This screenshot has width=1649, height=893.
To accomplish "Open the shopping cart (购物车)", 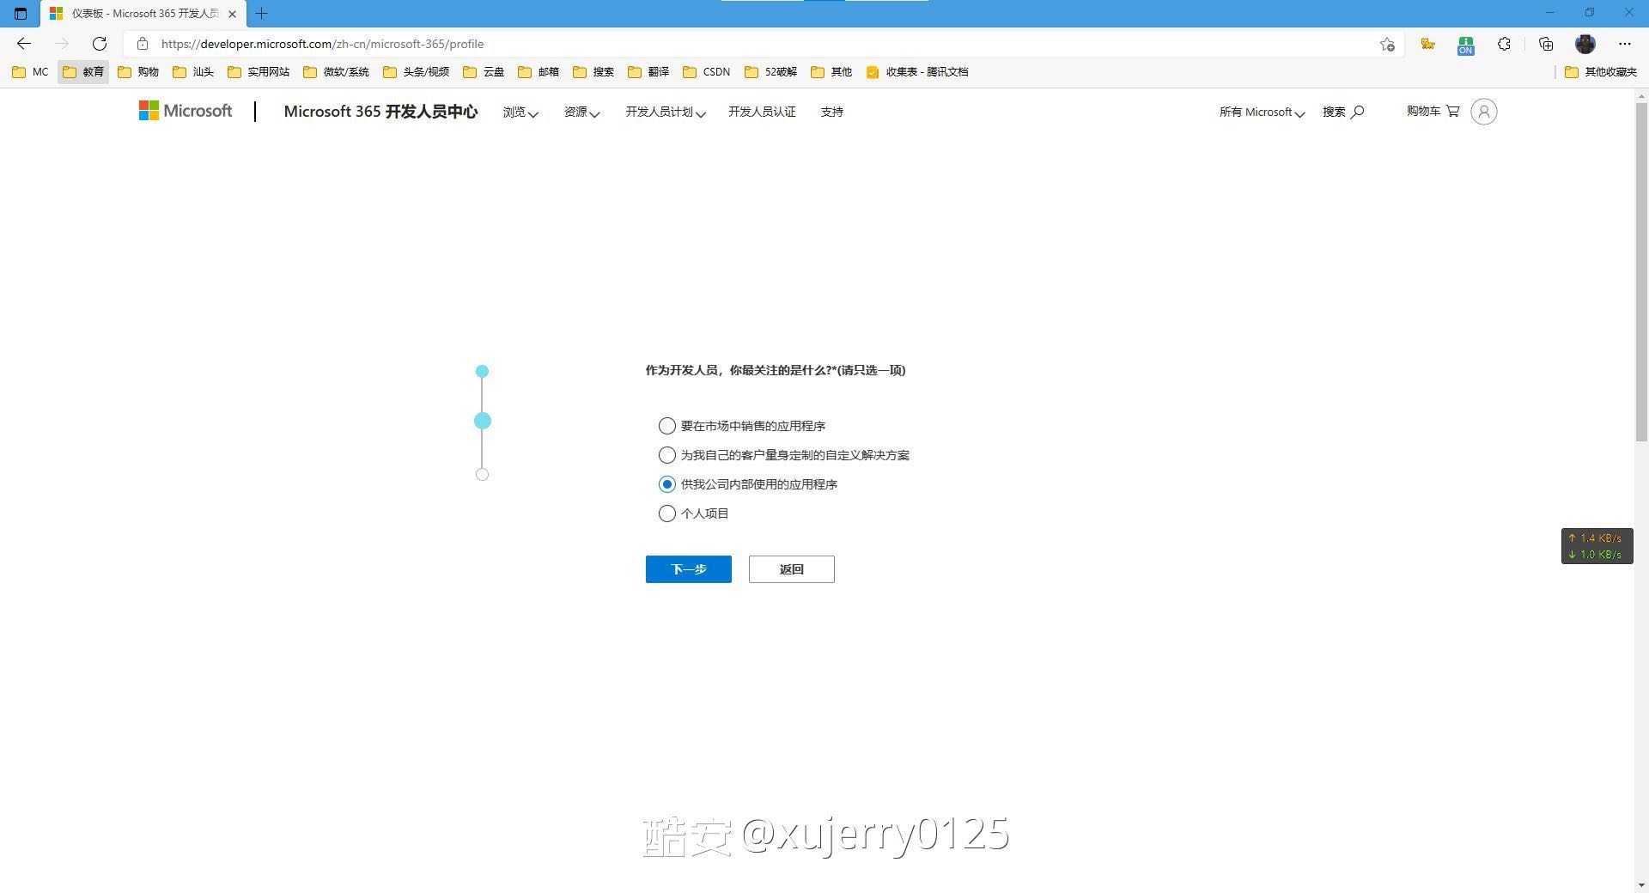I will click(1433, 111).
